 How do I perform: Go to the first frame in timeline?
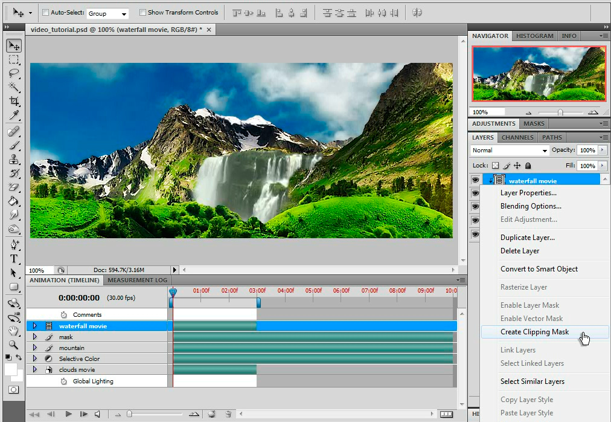(34, 414)
